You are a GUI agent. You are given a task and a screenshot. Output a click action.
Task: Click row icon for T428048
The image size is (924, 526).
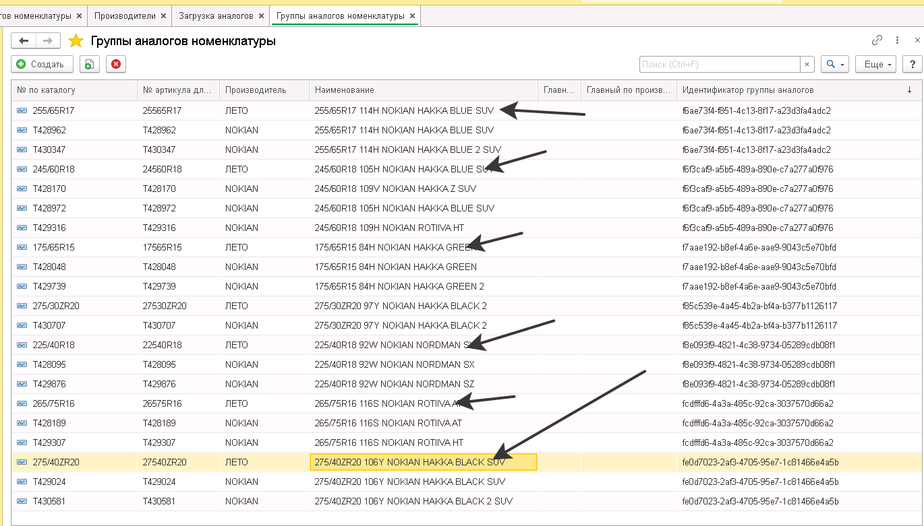tap(22, 267)
